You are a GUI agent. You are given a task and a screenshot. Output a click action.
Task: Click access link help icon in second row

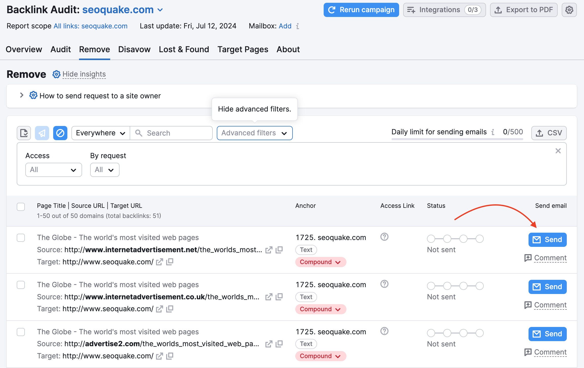pyautogui.click(x=384, y=284)
